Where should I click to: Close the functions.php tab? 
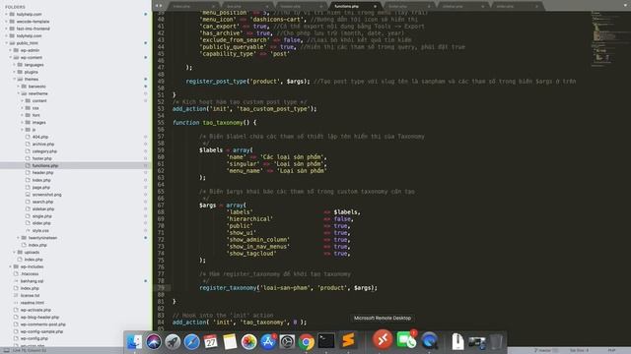tap(375, 7)
